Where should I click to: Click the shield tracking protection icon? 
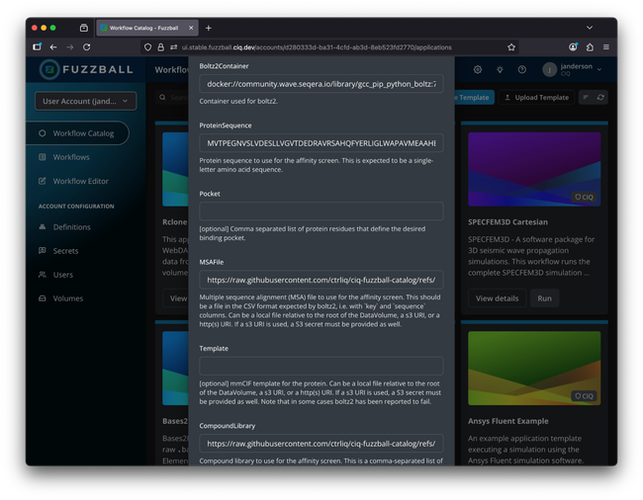pyautogui.click(x=148, y=47)
